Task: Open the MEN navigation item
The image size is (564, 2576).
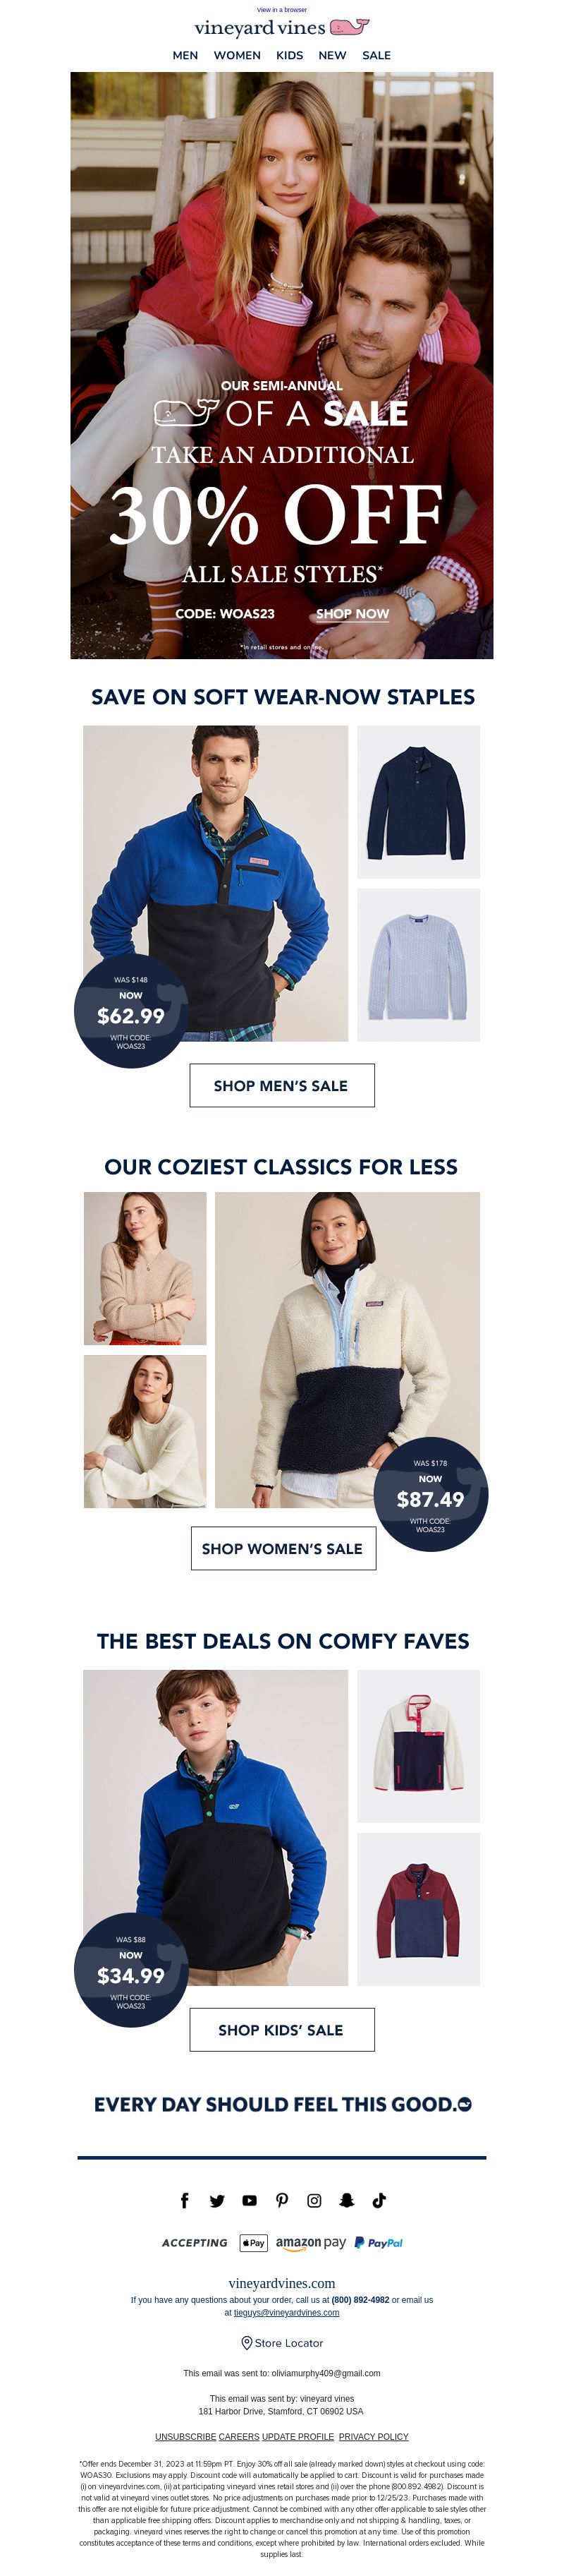Action: [x=185, y=56]
